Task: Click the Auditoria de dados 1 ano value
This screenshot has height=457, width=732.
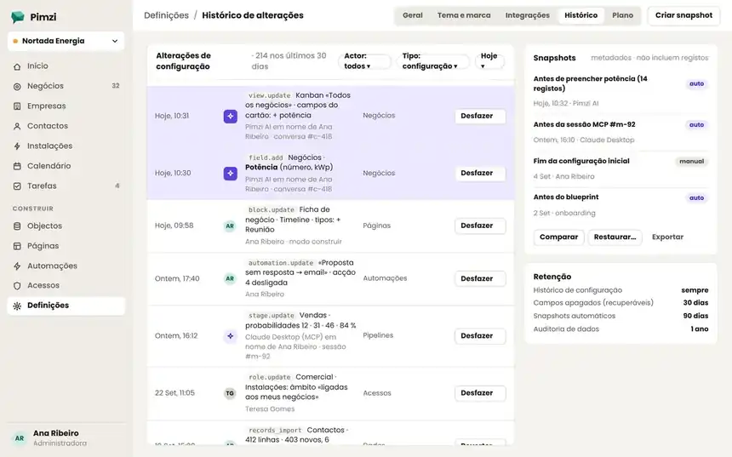Action: click(700, 329)
